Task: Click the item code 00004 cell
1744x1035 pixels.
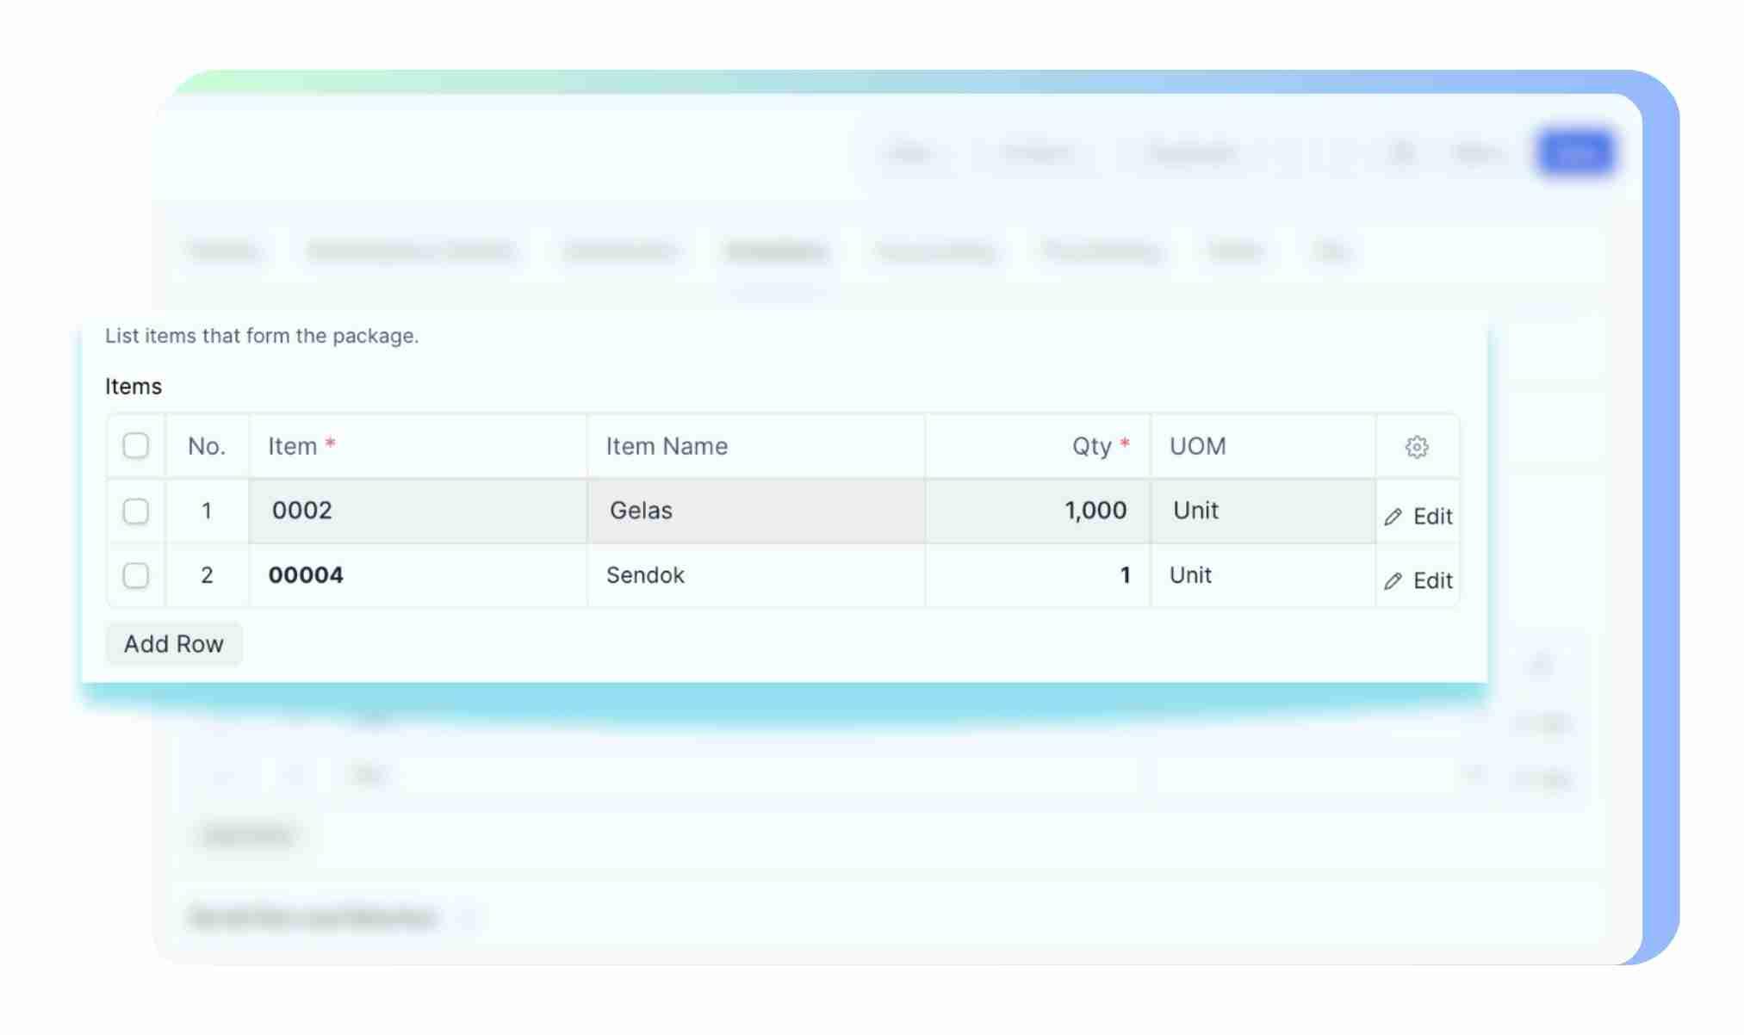Action: point(418,575)
